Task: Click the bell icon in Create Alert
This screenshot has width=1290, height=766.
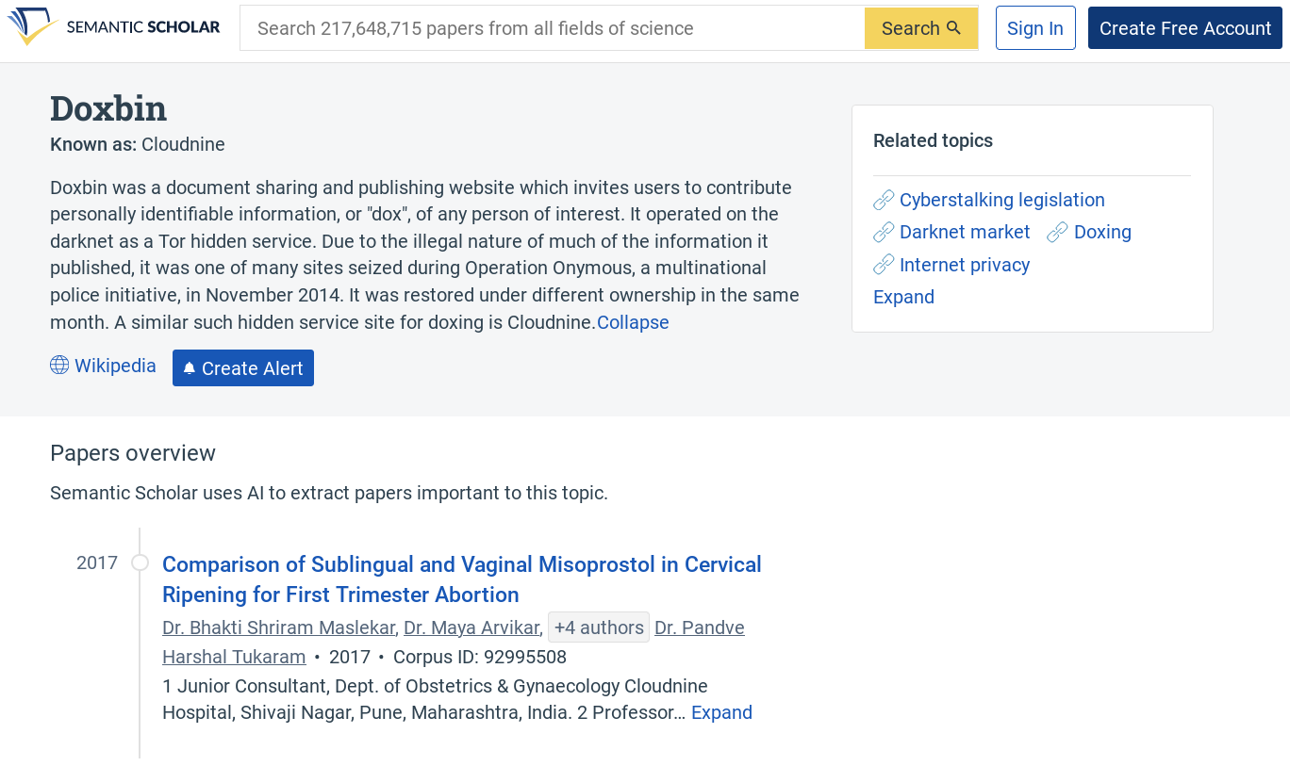Action: (190, 368)
